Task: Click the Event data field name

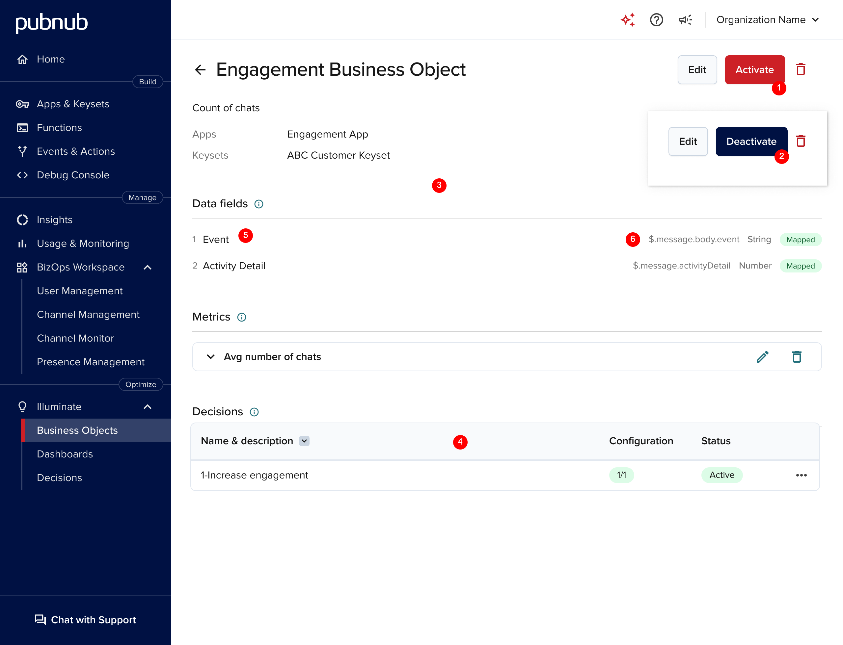Action: point(216,240)
